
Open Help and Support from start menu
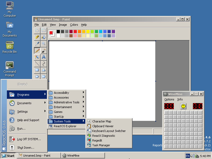(27, 120)
